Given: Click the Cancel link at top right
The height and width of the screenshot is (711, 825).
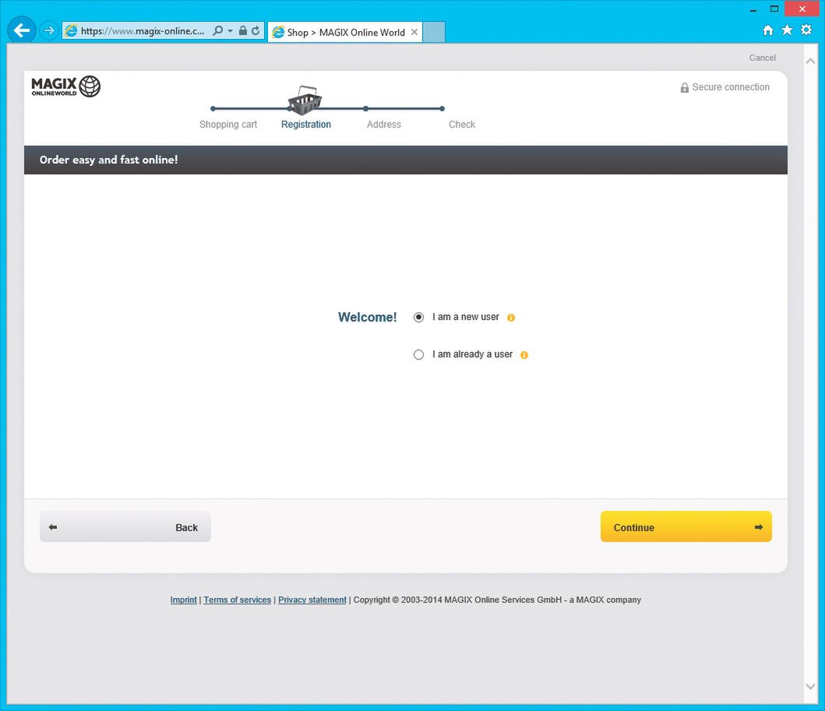Looking at the screenshot, I should point(763,58).
